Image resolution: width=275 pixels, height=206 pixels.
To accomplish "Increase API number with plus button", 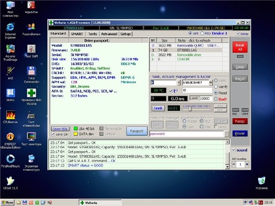I will [247, 164].
